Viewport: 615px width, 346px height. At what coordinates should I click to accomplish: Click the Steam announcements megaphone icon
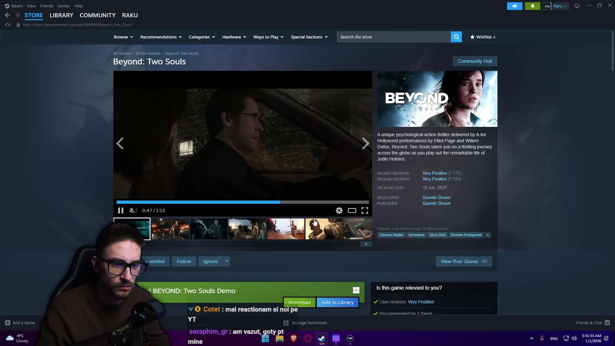pos(515,6)
